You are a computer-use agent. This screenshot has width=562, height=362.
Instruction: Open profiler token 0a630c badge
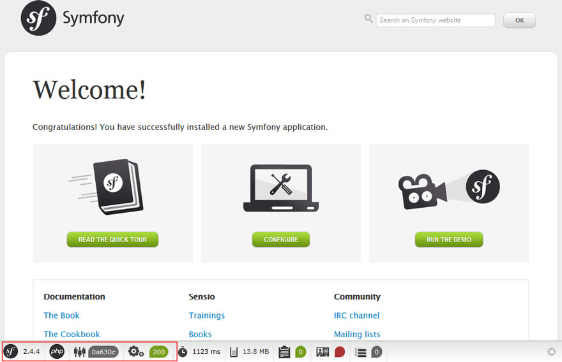(103, 352)
